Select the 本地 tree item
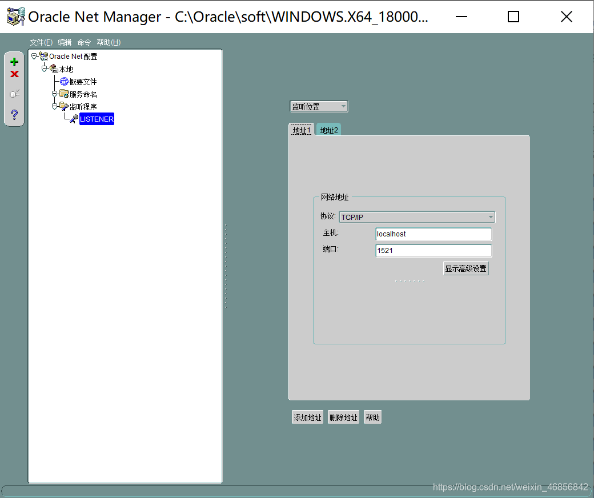Image resolution: width=594 pixels, height=498 pixels. click(x=66, y=69)
